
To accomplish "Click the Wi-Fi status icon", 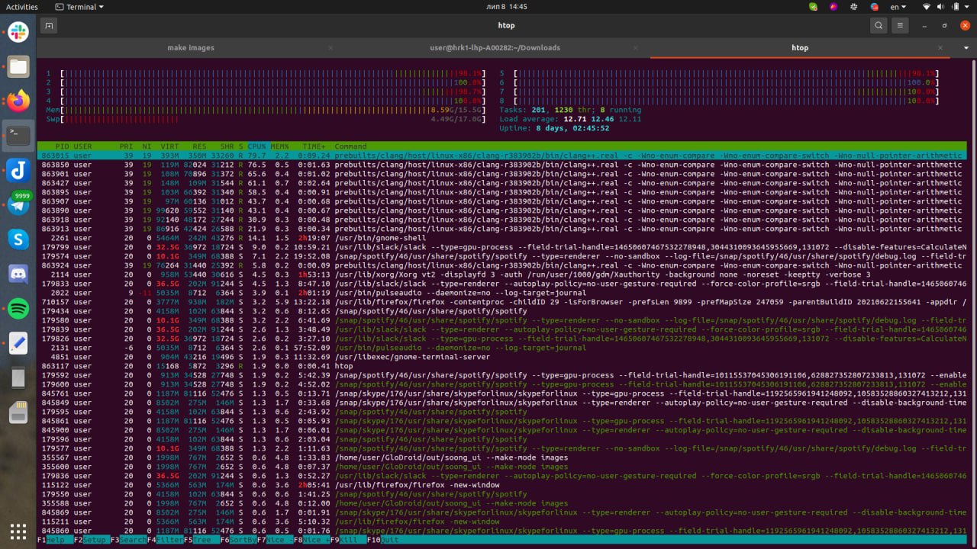I will click(927, 6).
